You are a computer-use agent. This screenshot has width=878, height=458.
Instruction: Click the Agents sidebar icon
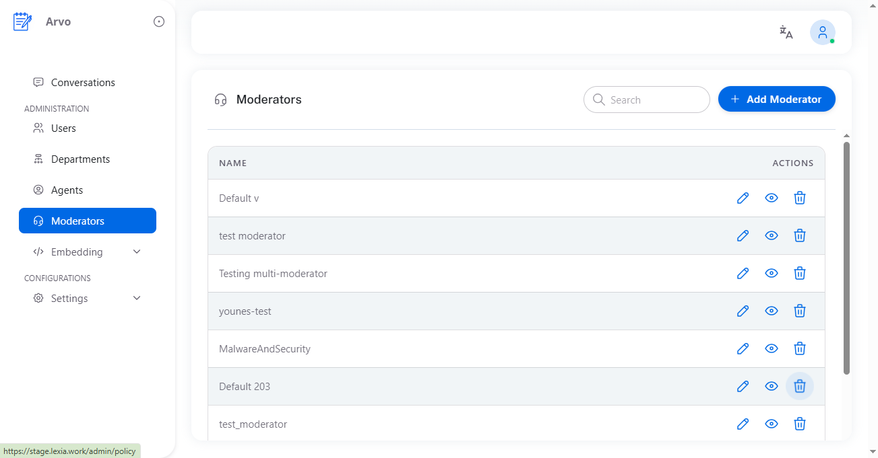(38, 190)
